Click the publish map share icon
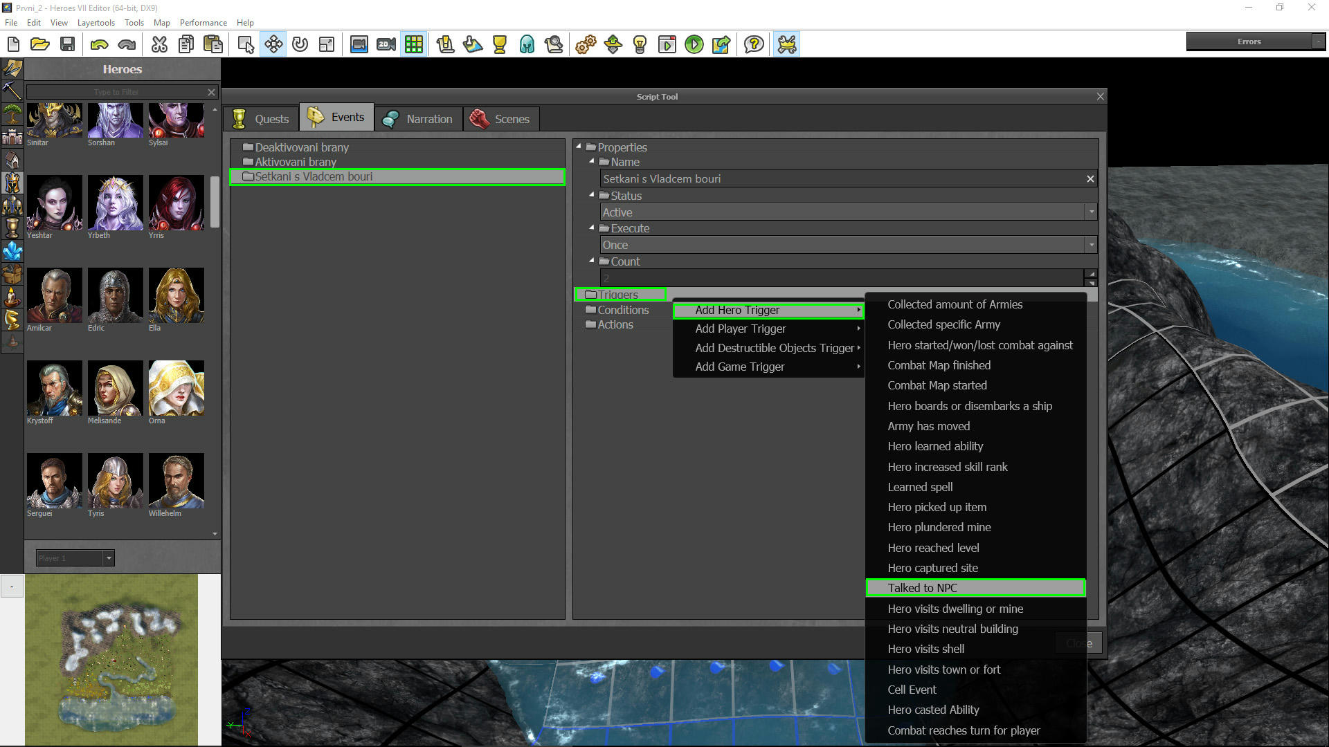 pos(721,44)
